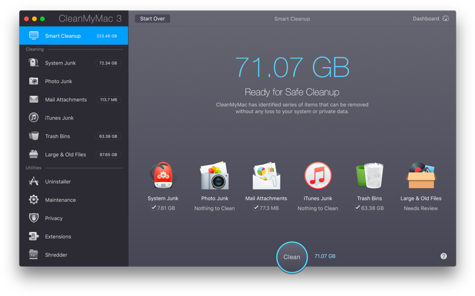475x296 pixels.
Task: Click the Large & Old Files box icon in sidebar
Action: [33, 154]
